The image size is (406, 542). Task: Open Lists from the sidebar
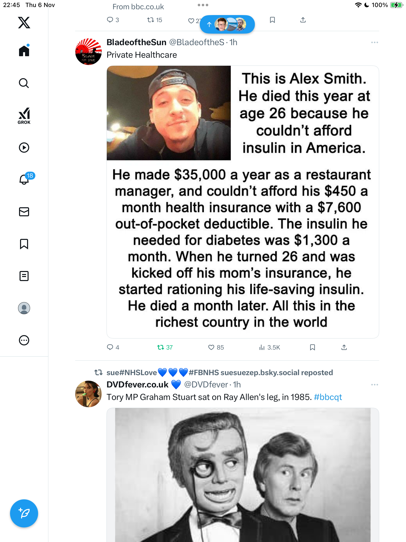[x=24, y=276]
